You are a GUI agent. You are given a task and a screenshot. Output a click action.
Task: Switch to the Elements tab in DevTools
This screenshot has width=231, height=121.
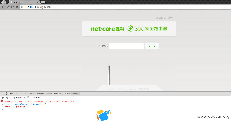(x=14, y=94)
